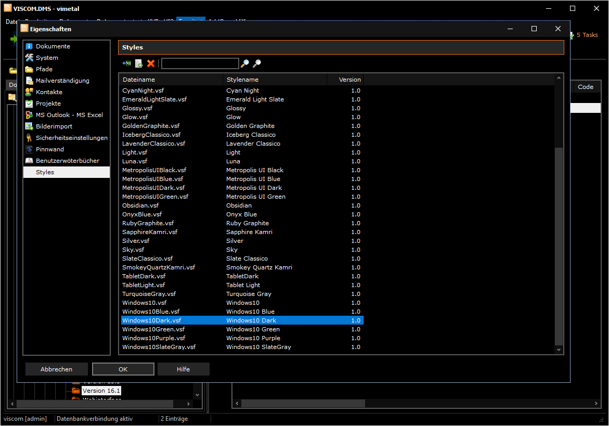Click the Abbrechen button
Image resolution: width=609 pixels, height=426 pixels.
pos(56,369)
